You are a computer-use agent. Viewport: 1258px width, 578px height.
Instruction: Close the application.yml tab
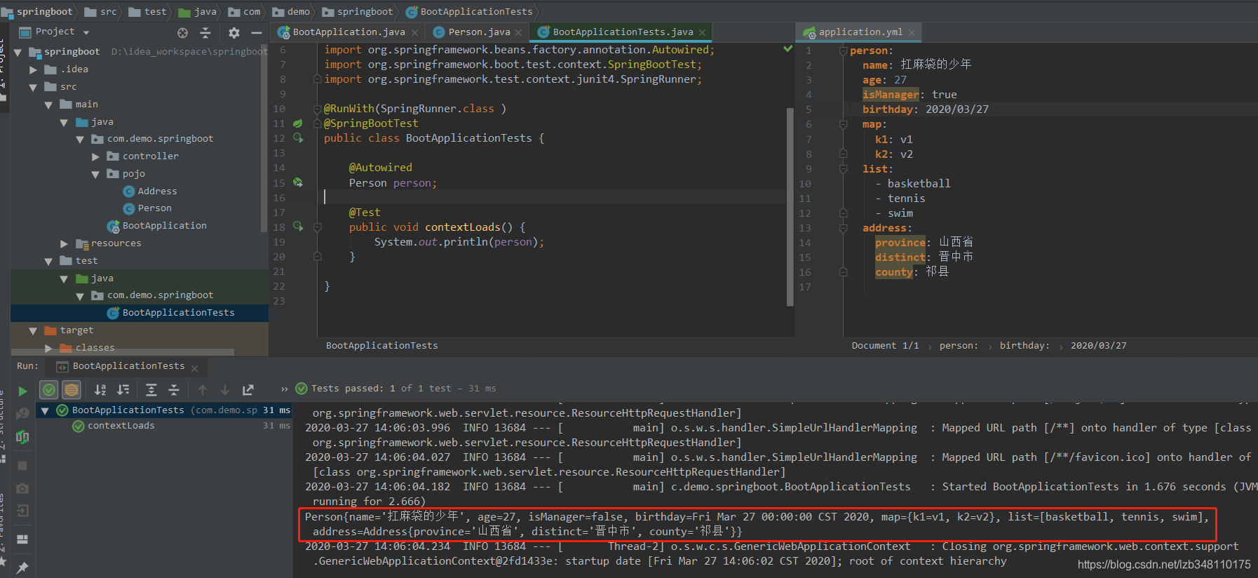click(x=912, y=33)
